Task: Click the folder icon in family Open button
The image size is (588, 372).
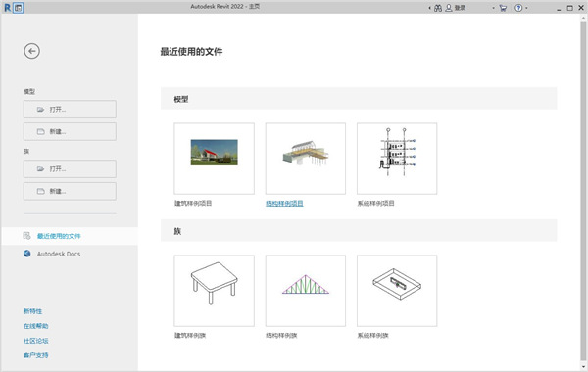Action: [x=40, y=169]
